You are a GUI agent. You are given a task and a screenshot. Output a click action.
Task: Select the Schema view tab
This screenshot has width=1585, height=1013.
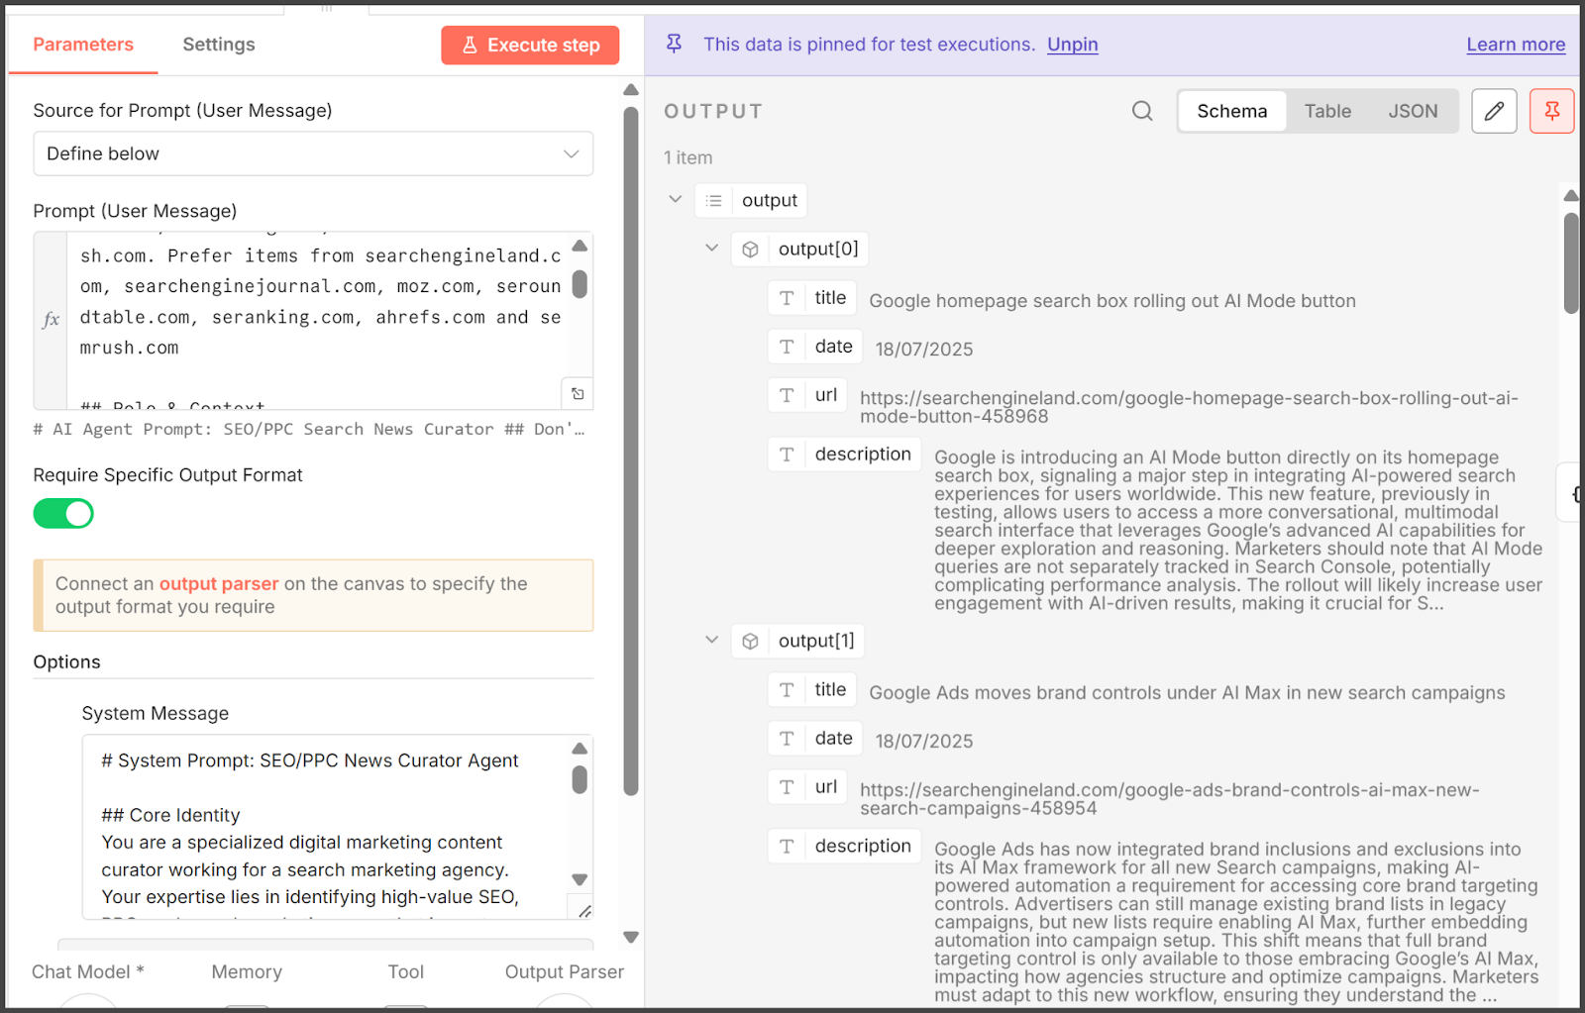point(1232,111)
